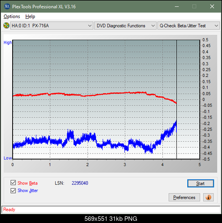The width and height of the screenshot is (222, 223).
Task: Click the LSN value 2295040
Action: (80, 183)
